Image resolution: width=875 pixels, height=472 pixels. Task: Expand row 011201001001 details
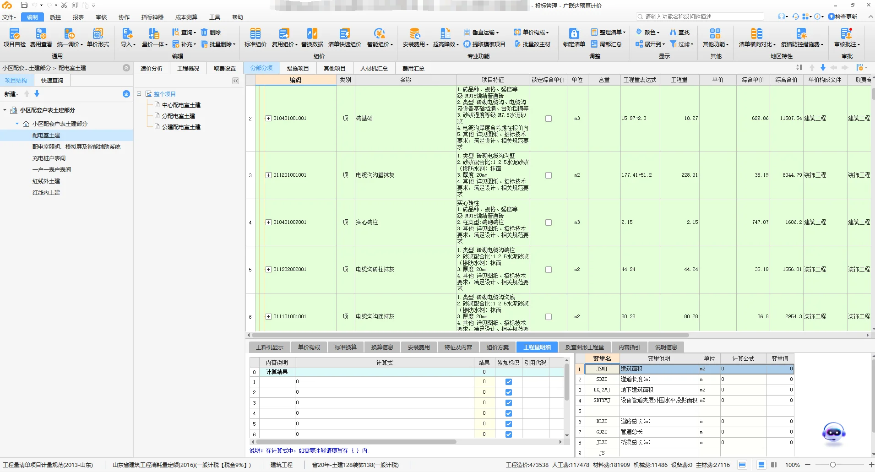click(x=268, y=175)
